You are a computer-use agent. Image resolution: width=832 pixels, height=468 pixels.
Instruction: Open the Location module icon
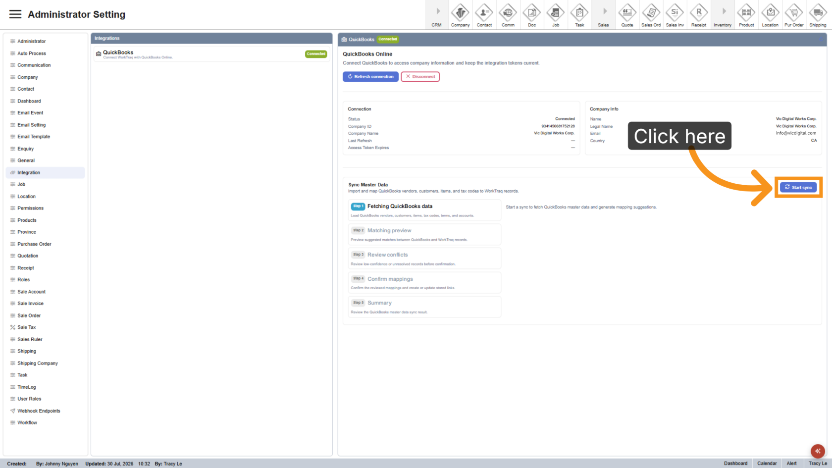point(770,15)
